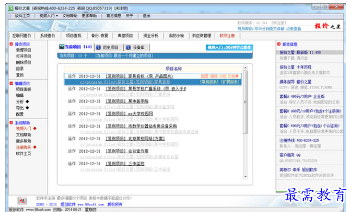
Task: Open the [常规报表] link
Action: (209, 82)
